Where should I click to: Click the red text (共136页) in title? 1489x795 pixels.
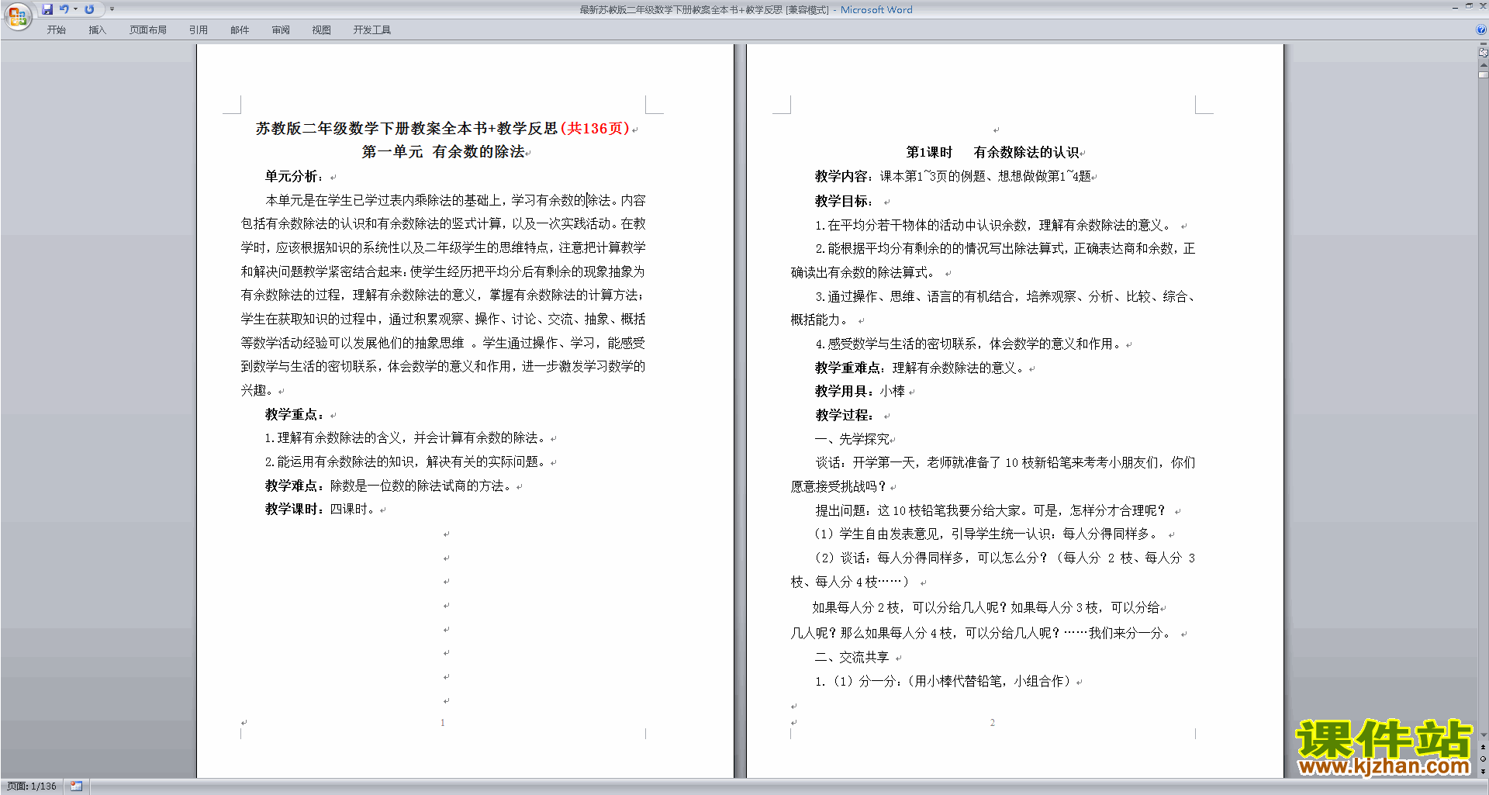pyautogui.click(x=594, y=128)
